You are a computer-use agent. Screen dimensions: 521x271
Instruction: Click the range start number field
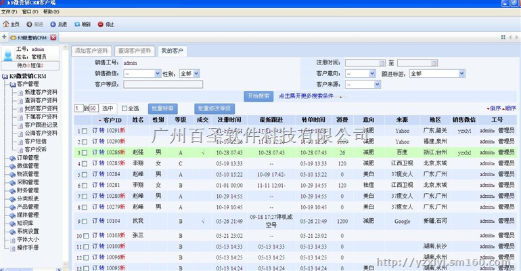(x=78, y=108)
